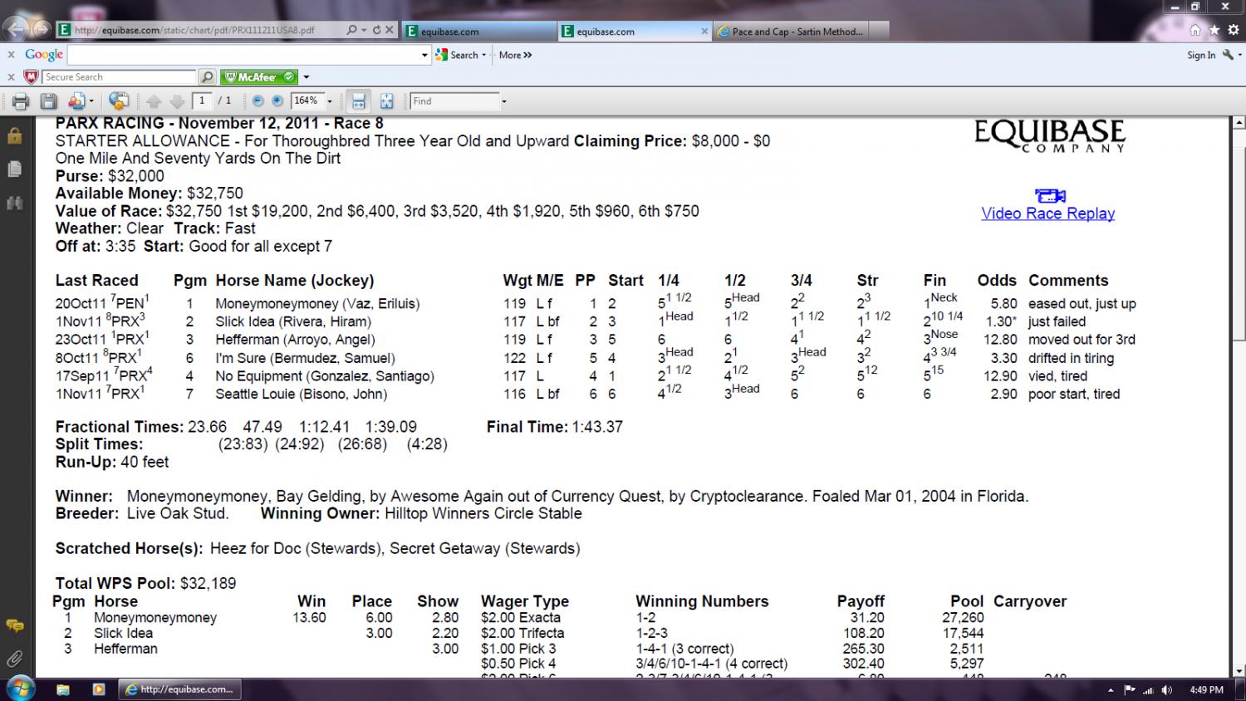Zoom out of the PDF
The height and width of the screenshot is (701, 1246).
(258, 101)
